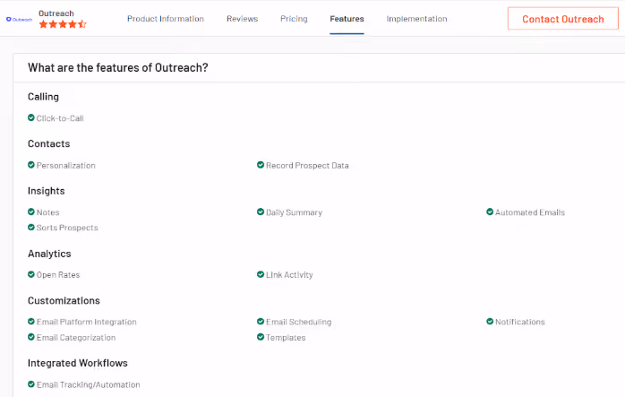Screen dimensions: 625x397
Task: Click the check icon beside Daily Summary
Action: tap(261, 211)
